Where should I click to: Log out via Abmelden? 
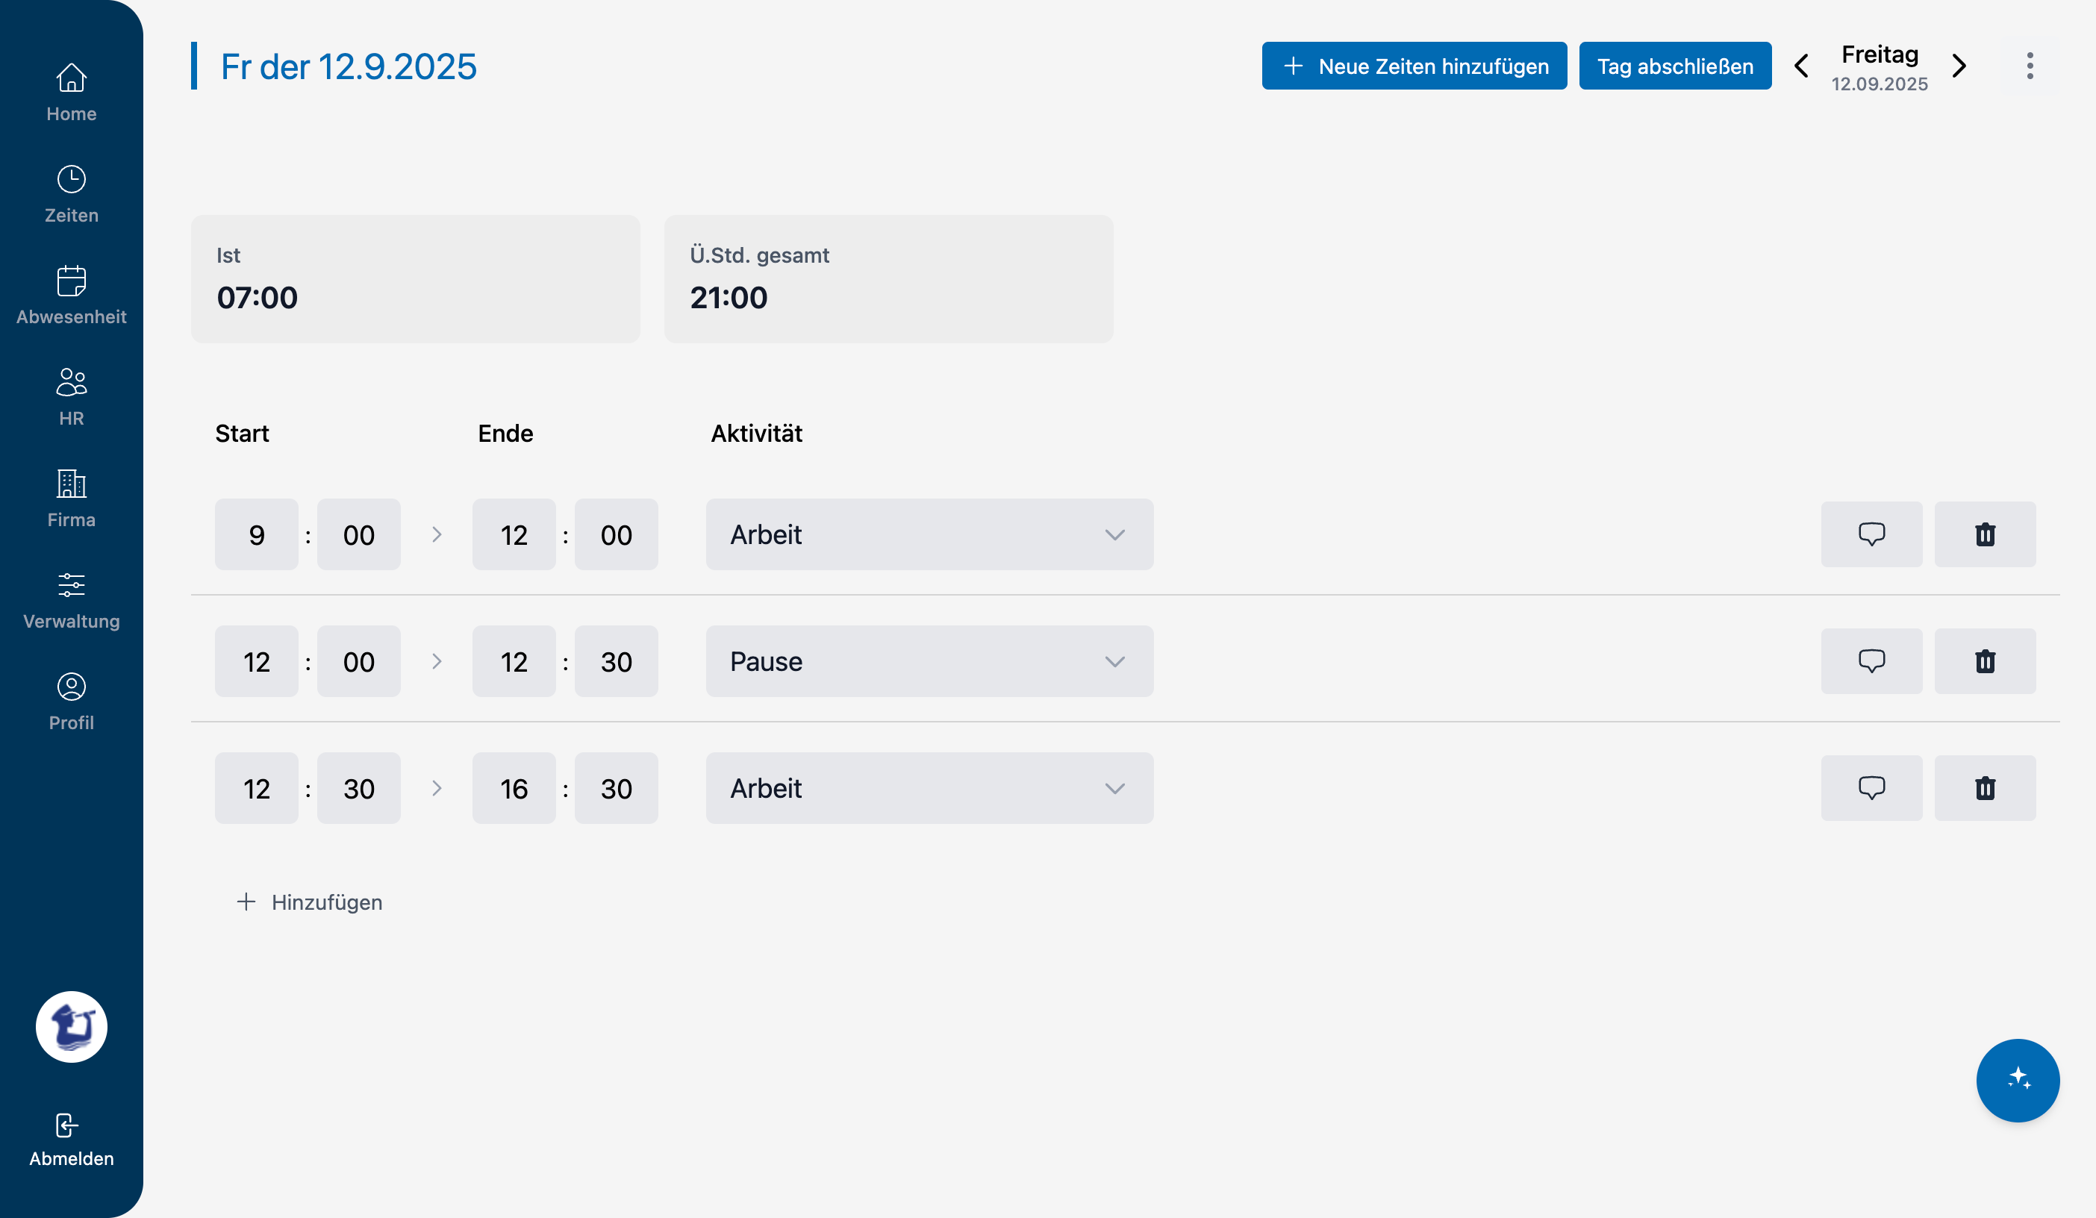click(x=72, y=1139)
